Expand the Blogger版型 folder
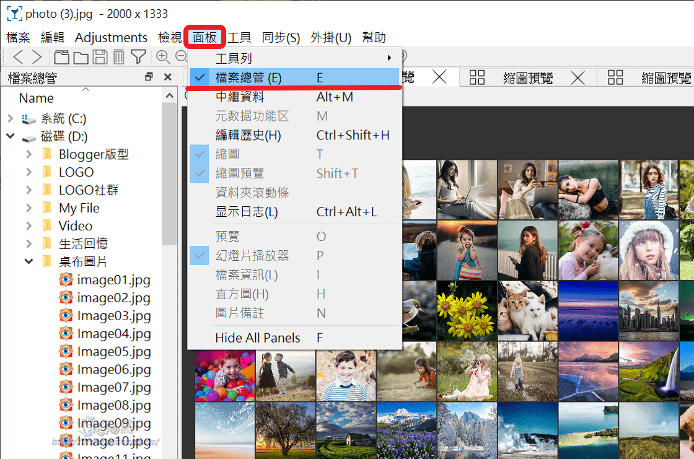Viewport: 694px width, 459px height. click(29, 154)
